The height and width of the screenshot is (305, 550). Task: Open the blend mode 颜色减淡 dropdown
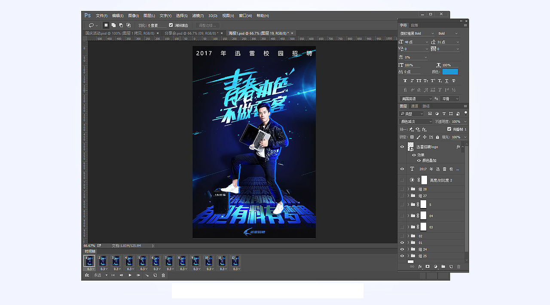tap(416, 122)
